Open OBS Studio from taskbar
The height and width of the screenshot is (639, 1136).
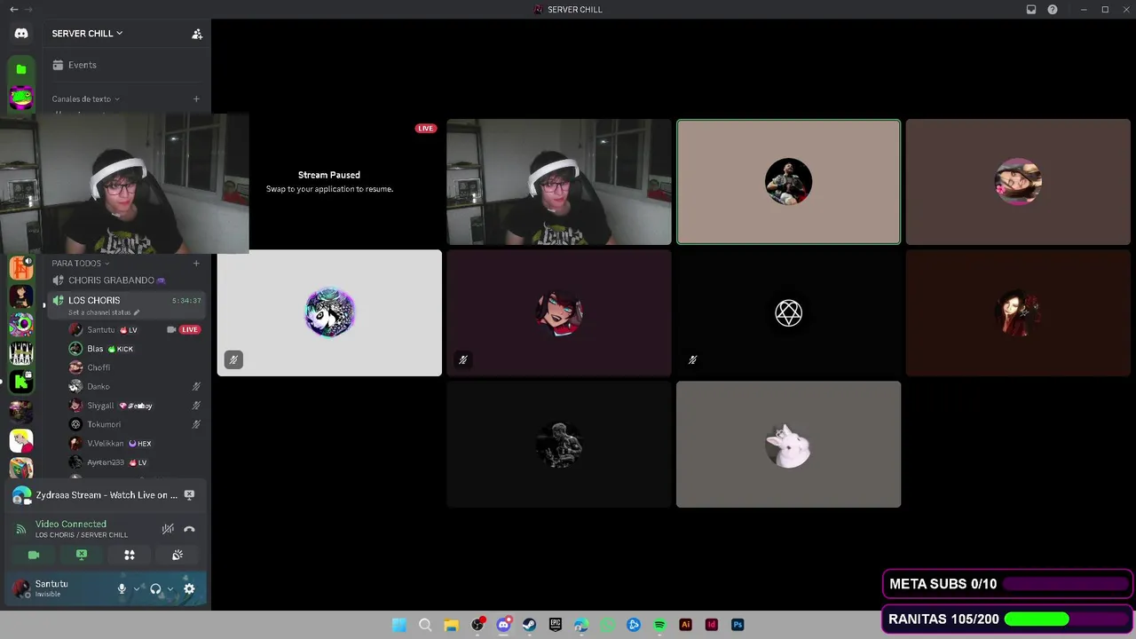[x=477, y=625]
